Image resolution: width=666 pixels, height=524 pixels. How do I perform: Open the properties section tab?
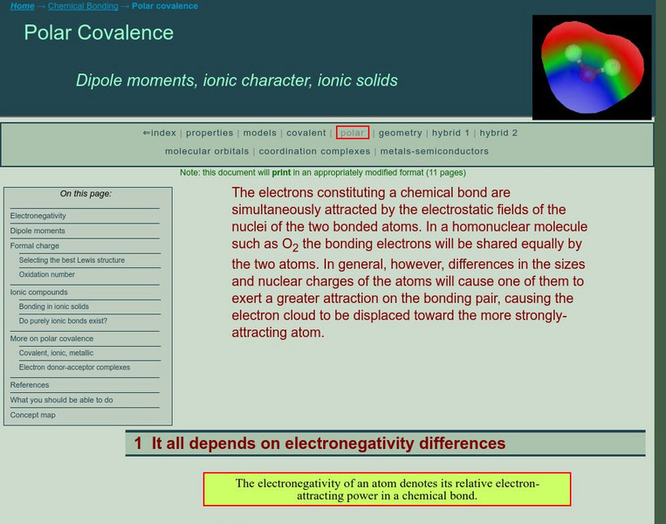pos(209,133)
